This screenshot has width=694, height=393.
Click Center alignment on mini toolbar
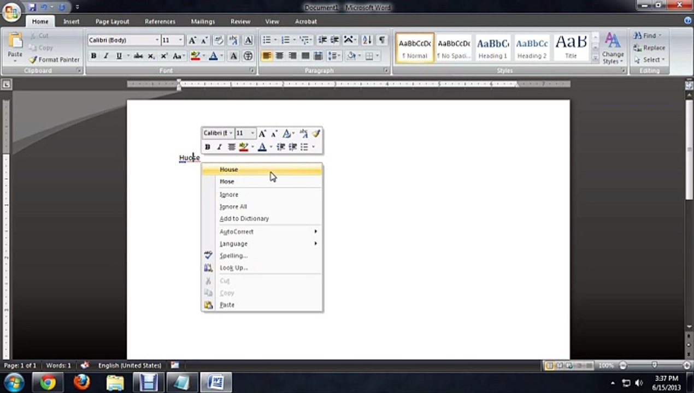pos(232,147)
